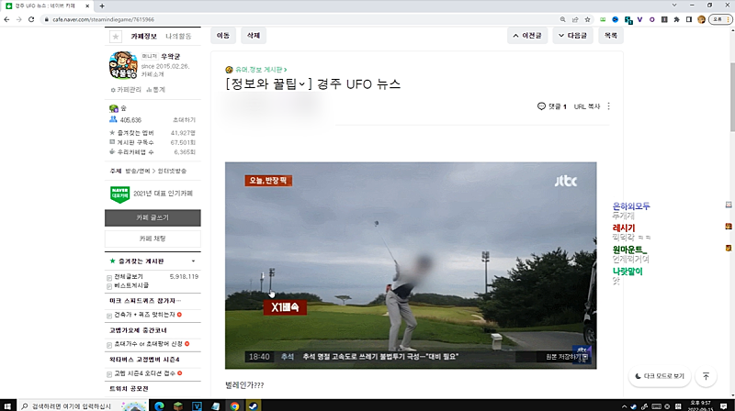Click the address bar URL field
The width and height of the screenshot is (735, 411).
pos(300,19)
